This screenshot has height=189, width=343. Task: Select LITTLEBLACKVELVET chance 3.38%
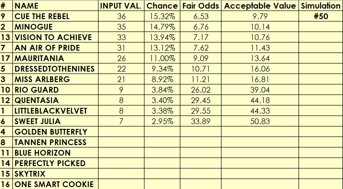162,110
